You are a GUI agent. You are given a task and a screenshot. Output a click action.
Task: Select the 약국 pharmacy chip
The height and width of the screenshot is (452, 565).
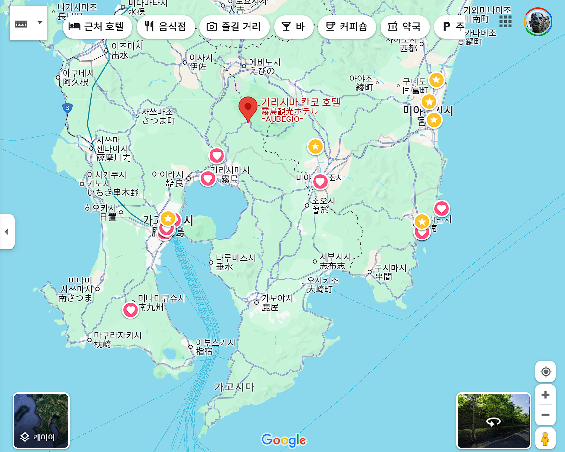(x=405, y=27)
